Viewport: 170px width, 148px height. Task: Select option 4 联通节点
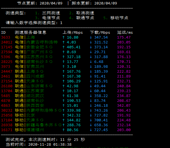(x=82, y=18)
